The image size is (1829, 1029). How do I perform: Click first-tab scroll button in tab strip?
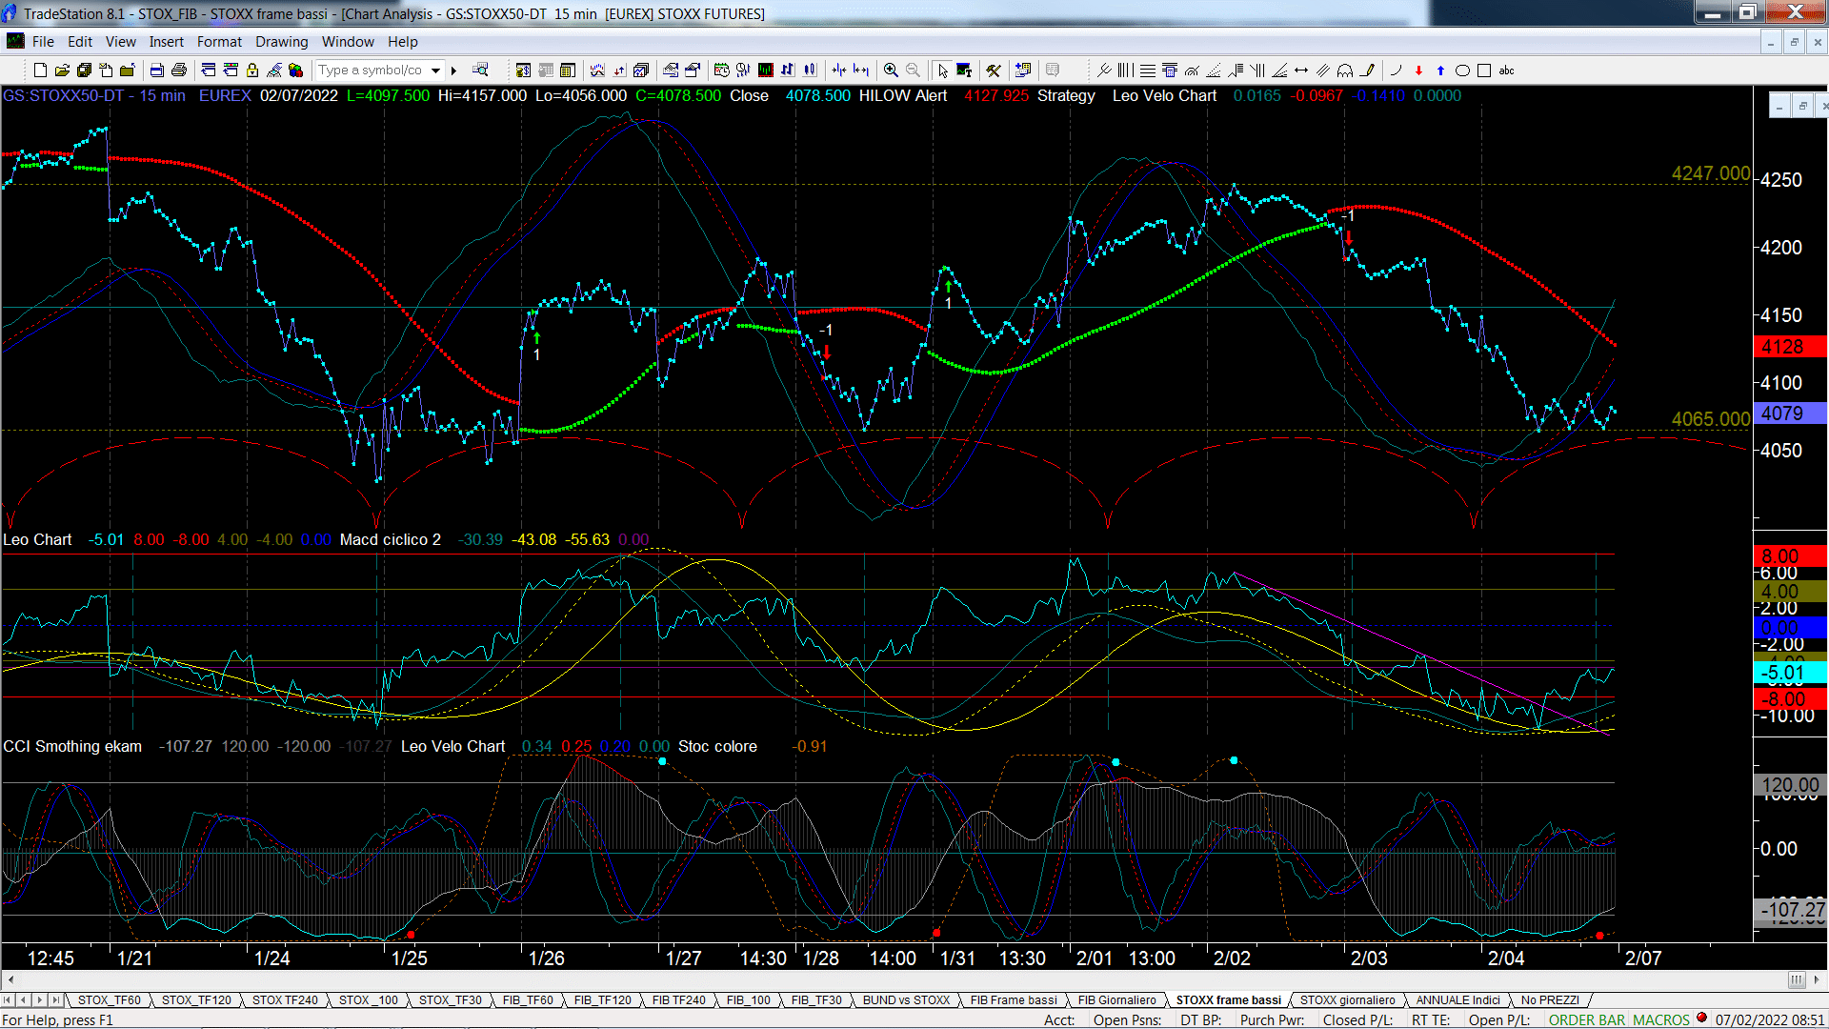tap(8, 1000)
